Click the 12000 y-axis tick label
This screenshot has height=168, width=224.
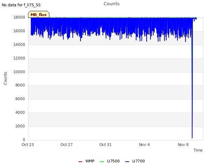[x=19, y=58]
